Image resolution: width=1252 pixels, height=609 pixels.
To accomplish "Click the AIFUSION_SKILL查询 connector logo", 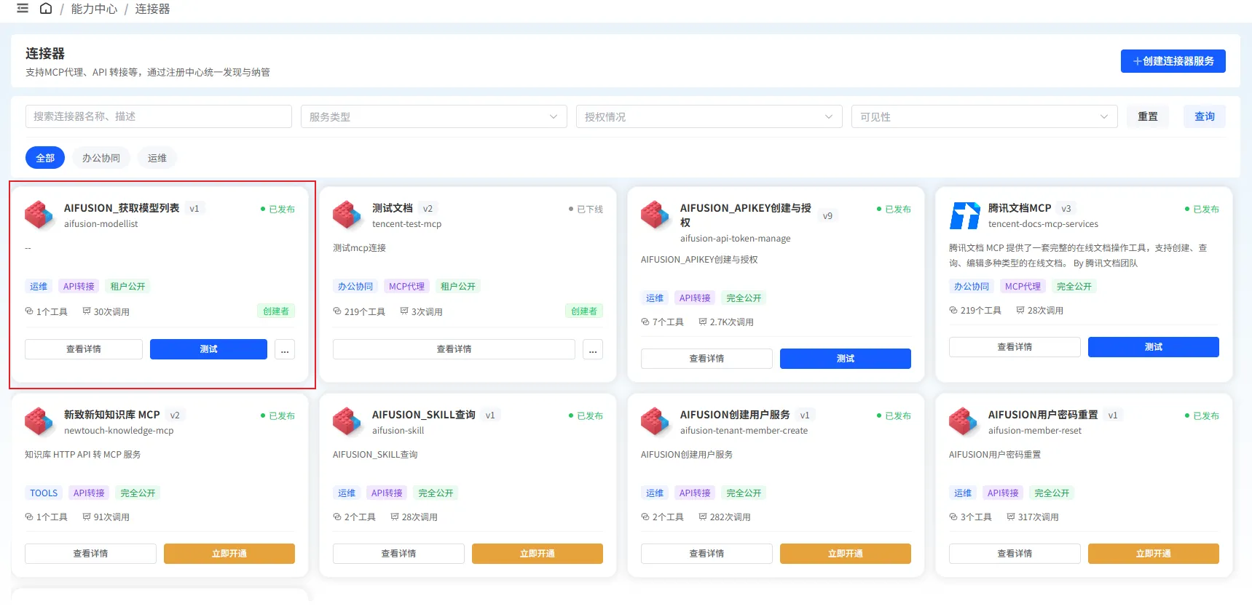I will click(x=347, y=421).
